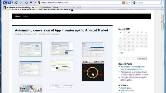Viewport: 166px width, 93px height.
Task: Open the list-all-tabs dropdown at tab bar end
Action: point(163,7)
